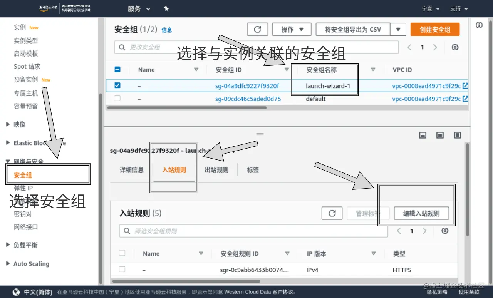Click the Amazon cloud logo
493x298 pixels.
tap(49, 8)
